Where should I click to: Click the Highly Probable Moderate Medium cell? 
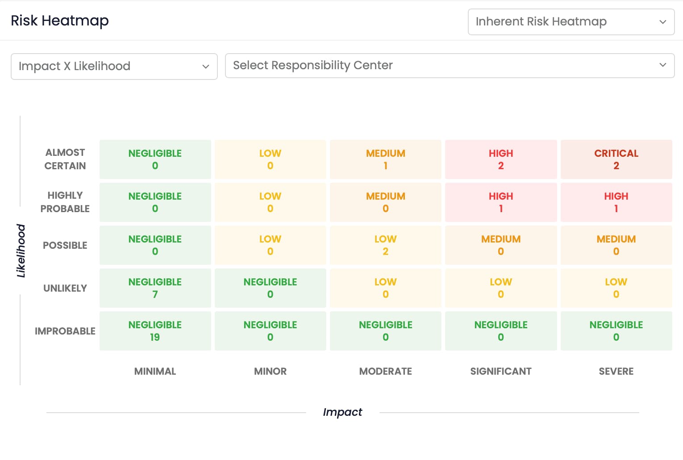point(386,202)
